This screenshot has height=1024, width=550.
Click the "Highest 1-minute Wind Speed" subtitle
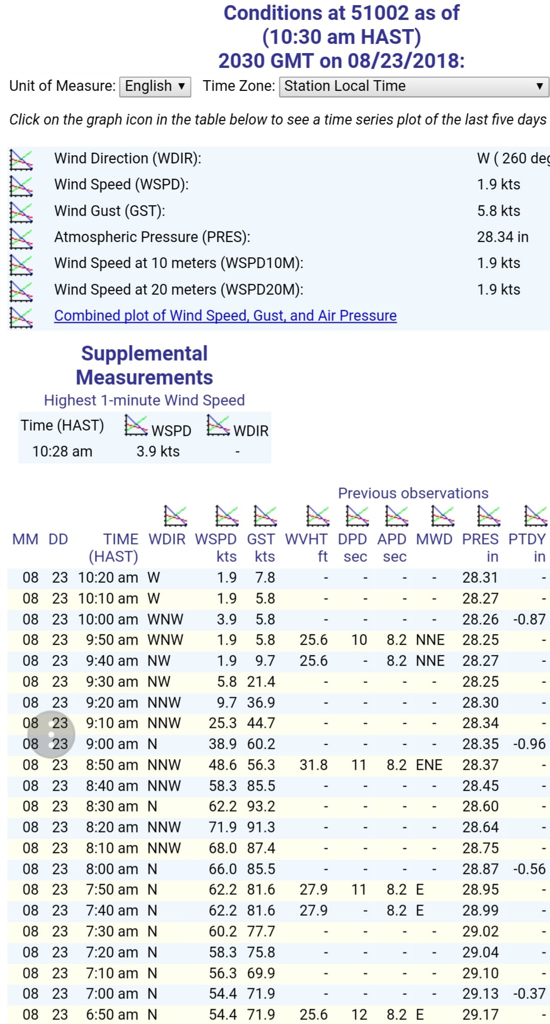(145, 400)
